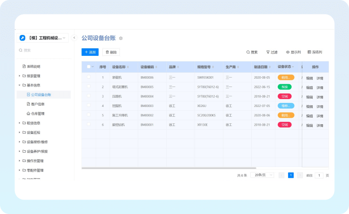Open the 显示列 column visibility option
Screen dimensions: 349x214
pyautogui.click(x=293, y=53)
